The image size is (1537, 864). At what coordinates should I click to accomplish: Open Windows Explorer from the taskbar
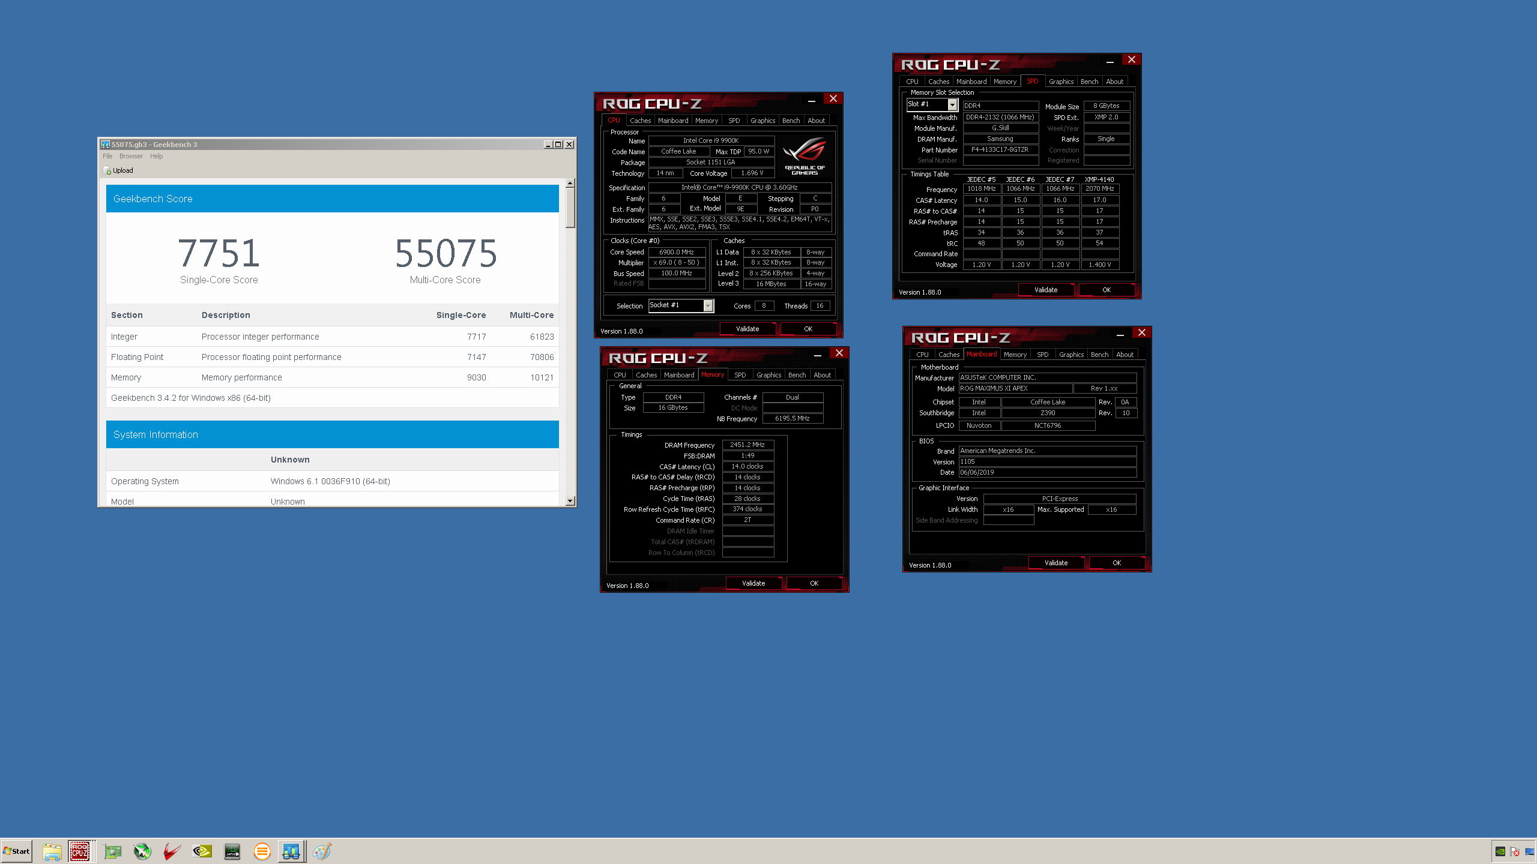[x=52, y=851]
